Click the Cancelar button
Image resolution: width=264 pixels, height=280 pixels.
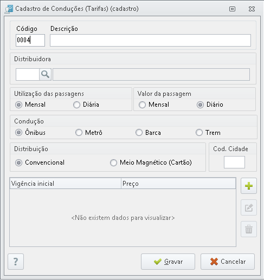click(x=228, y=262)
